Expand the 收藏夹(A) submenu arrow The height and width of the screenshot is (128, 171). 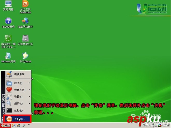(x=29, y=90)
